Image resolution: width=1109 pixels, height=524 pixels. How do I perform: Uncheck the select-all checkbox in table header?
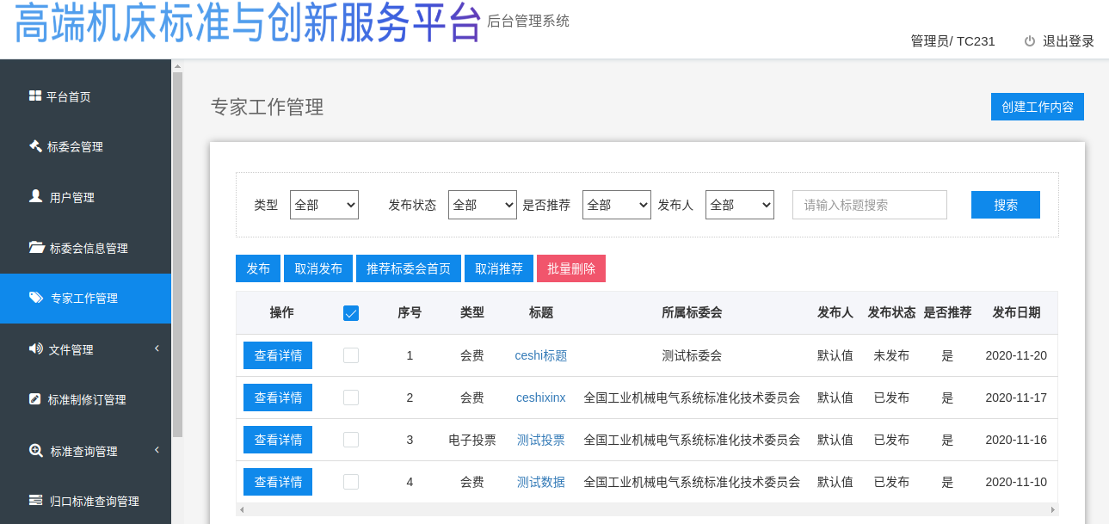[351, 313]
